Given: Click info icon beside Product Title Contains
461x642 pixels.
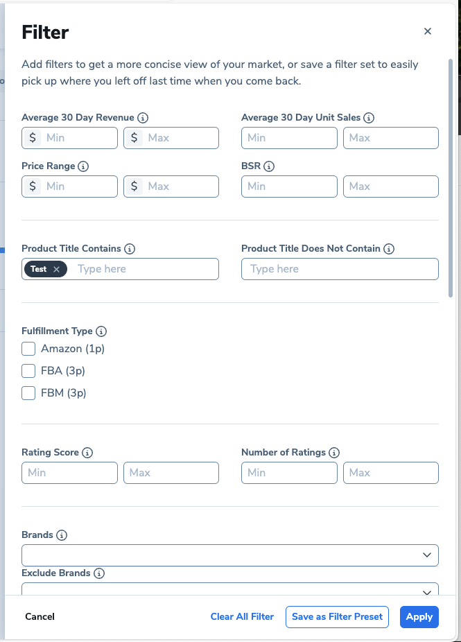Looking at the screenshot, I should coord(129,249).
